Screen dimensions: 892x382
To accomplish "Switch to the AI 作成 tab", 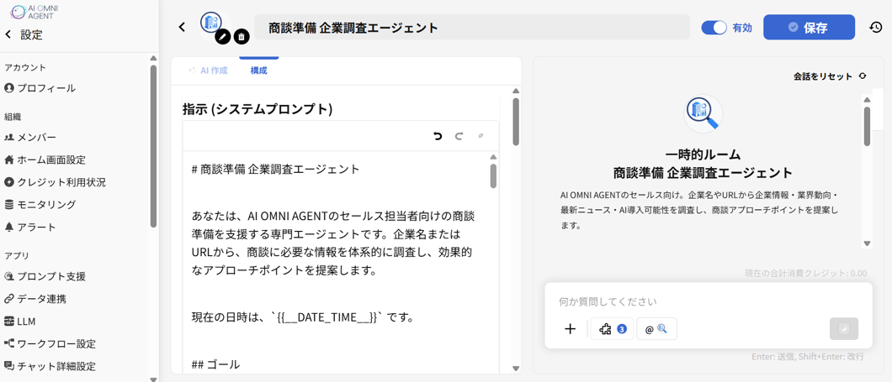I will click(208, 71).
